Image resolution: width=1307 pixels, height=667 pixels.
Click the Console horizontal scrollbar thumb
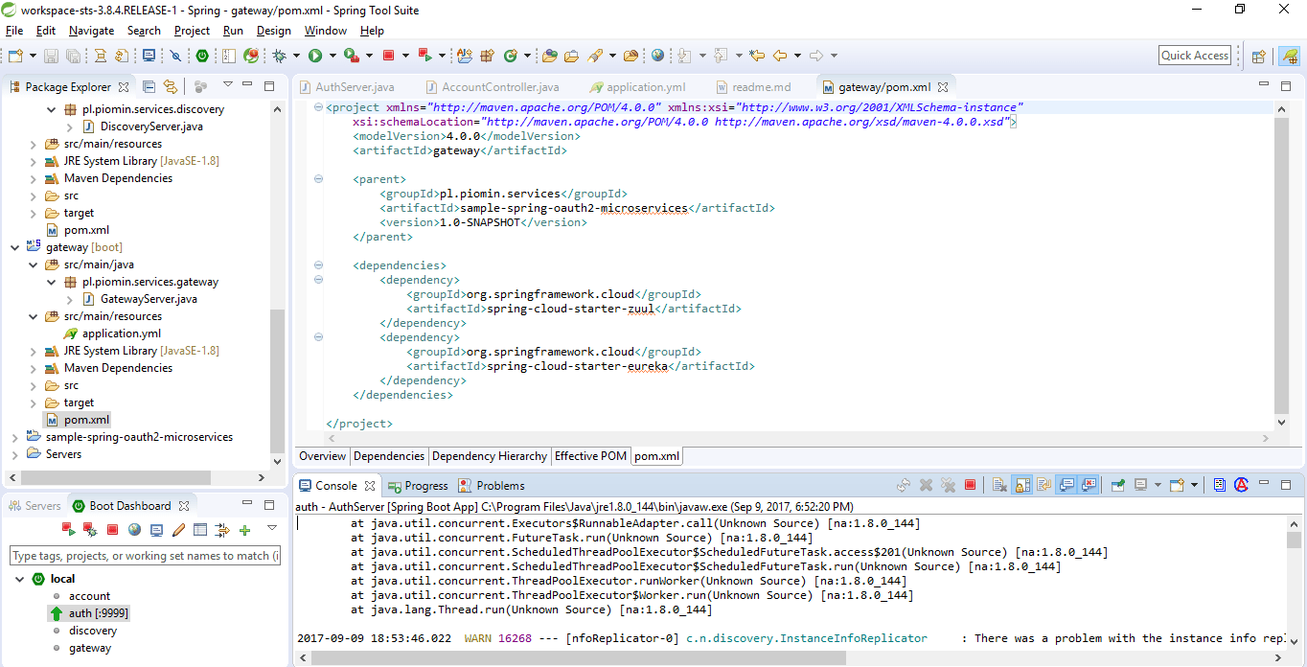click(578, 658)
